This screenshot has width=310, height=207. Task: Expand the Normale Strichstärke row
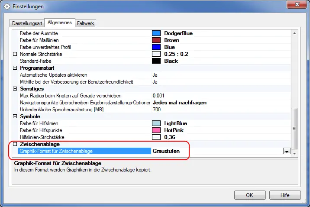tap(15, 54)
